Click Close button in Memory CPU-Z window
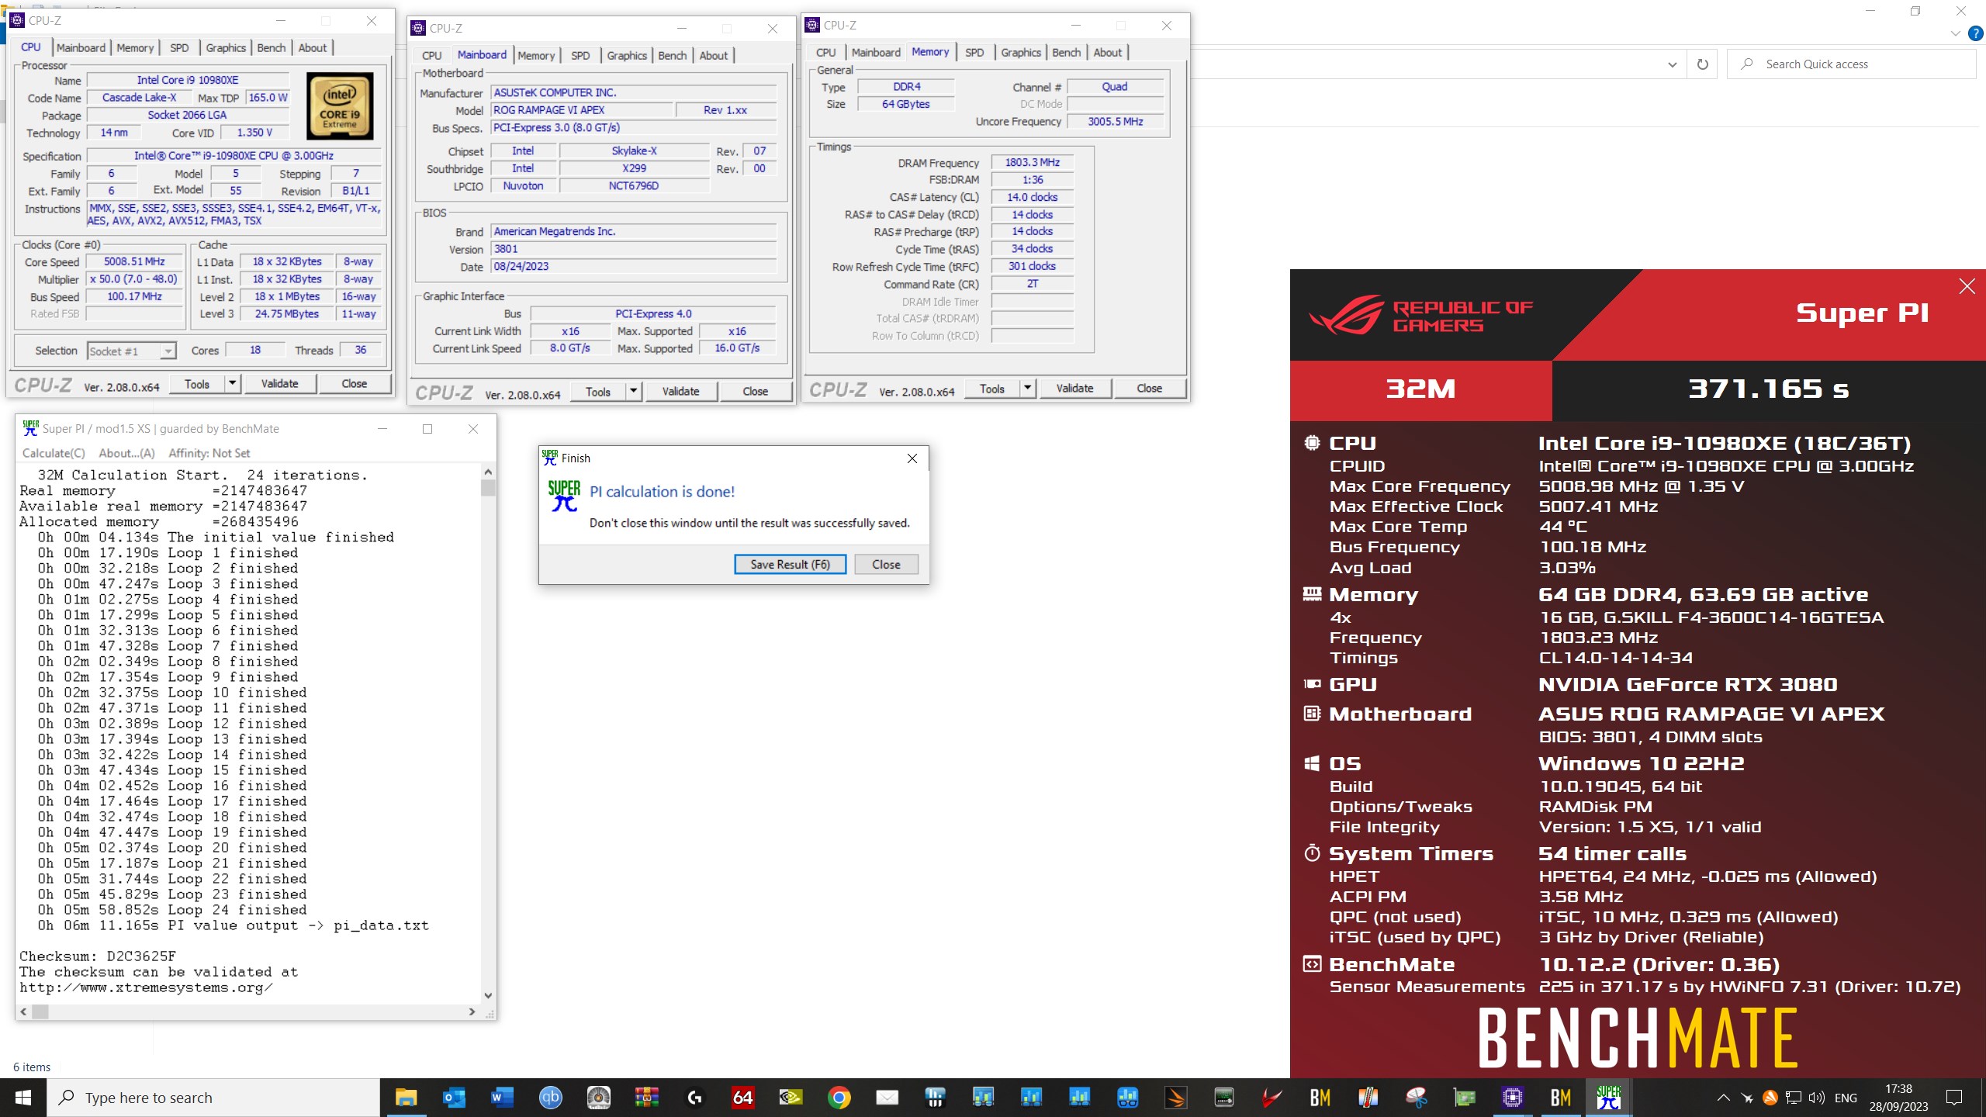Image resolution: width=1986 pixels, height=1117 pixels. 1149,388
